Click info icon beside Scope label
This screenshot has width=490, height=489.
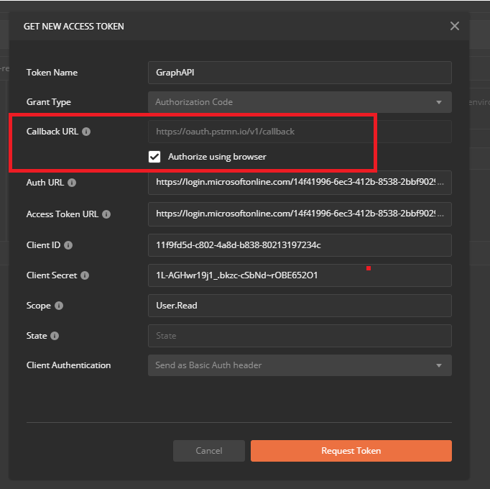point(59,306)
